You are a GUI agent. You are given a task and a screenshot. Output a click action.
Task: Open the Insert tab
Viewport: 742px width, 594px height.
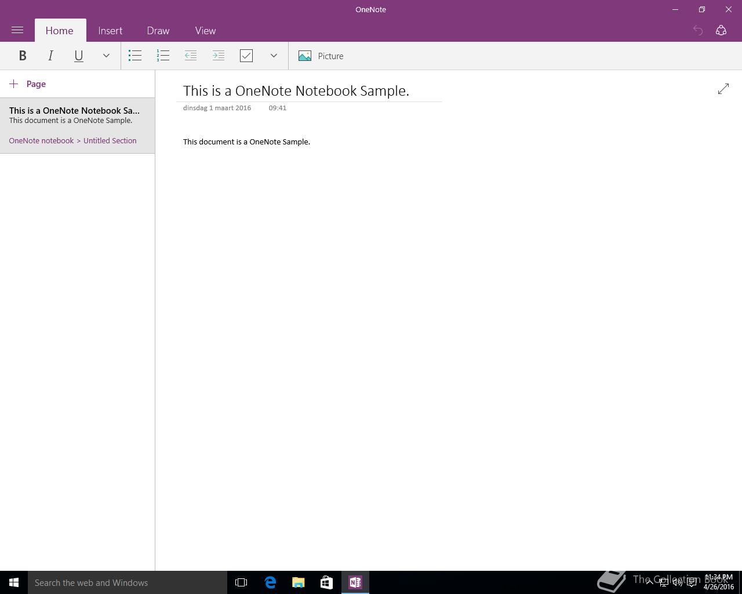(110, 31)
